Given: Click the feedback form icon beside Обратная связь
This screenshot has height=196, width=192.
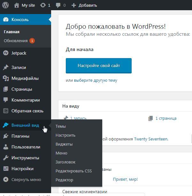Looking at the screenshot, I should 6,111.
